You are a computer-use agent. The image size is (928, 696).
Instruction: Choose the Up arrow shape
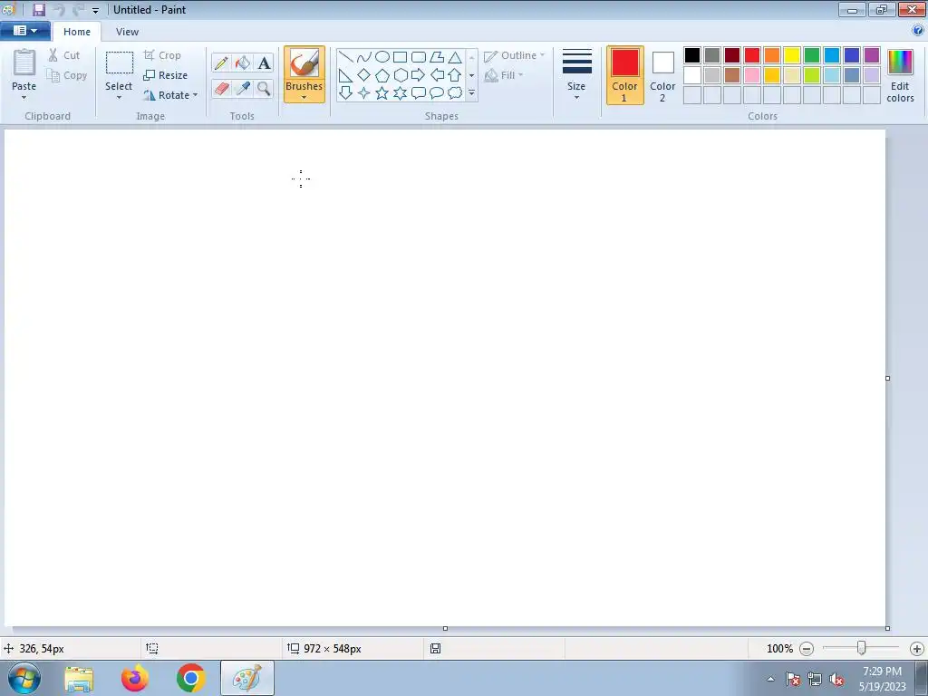coord(455,75)
